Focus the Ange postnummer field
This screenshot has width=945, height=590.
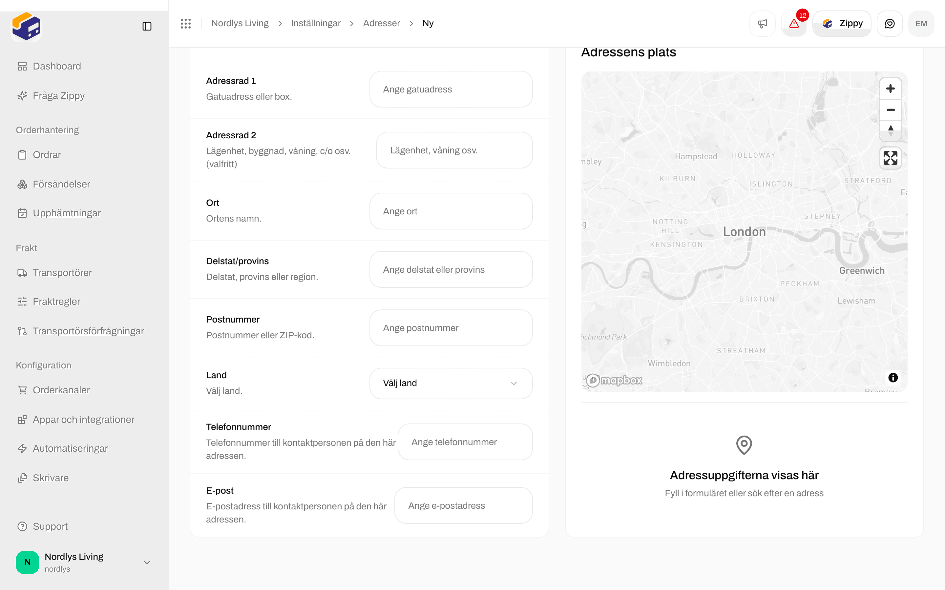pos(451,328)
